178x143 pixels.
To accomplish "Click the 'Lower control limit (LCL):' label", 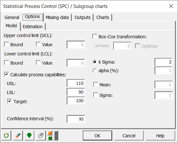I will (x=28, y=54).
